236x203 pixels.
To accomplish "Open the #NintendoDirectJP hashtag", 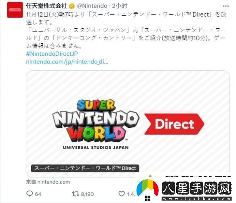I will 52,54.
